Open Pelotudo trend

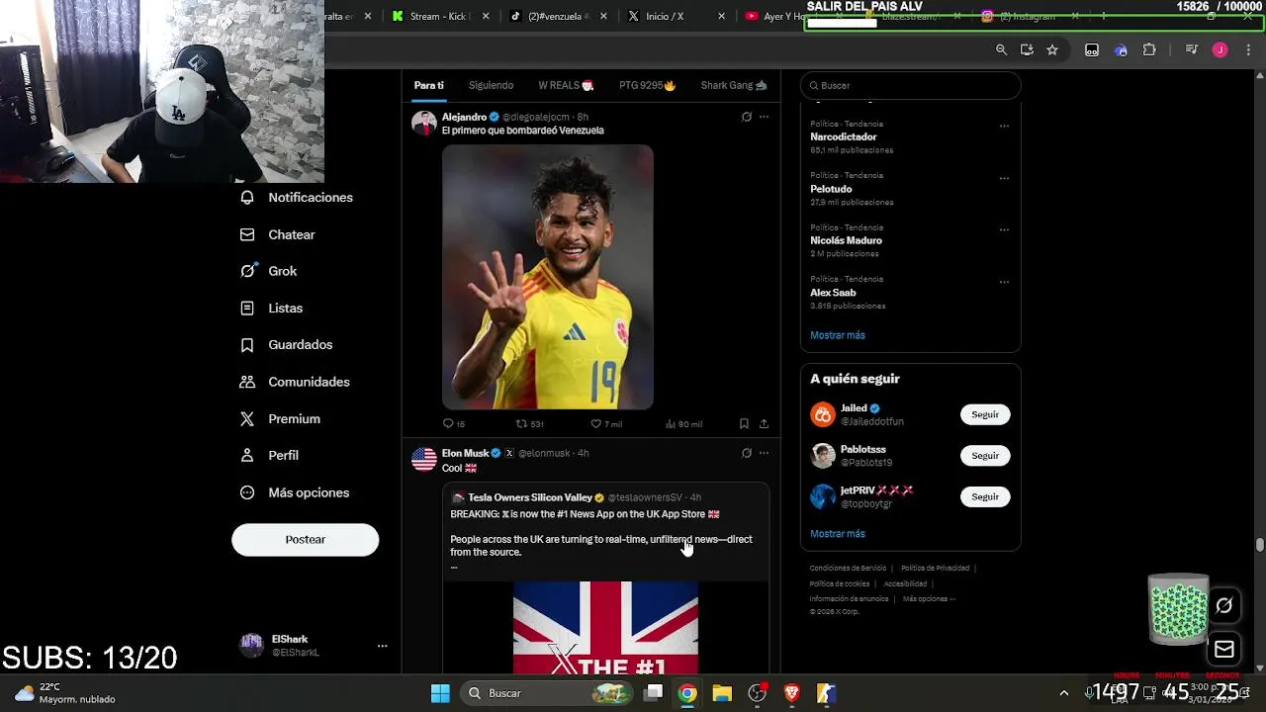831,189
